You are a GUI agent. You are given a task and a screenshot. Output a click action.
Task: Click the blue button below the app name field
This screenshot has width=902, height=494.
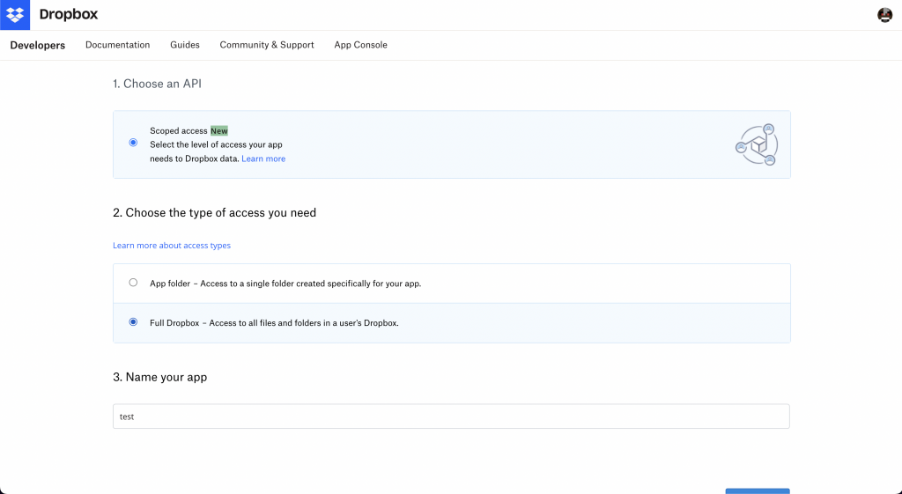click(x=758, y=491)
